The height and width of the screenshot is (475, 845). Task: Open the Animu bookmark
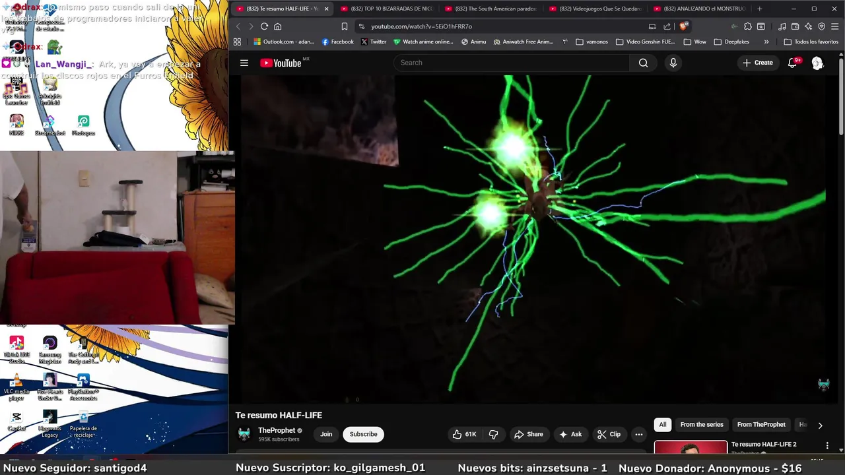tap(473, 42)
